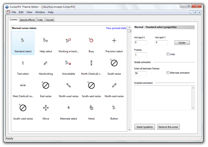
Task: Enable the Loop checkbox
Action: click(x=168, y=54)
